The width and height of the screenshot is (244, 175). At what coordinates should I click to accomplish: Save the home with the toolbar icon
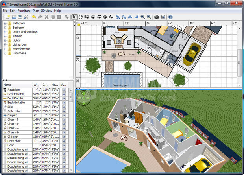coord(20,17)
